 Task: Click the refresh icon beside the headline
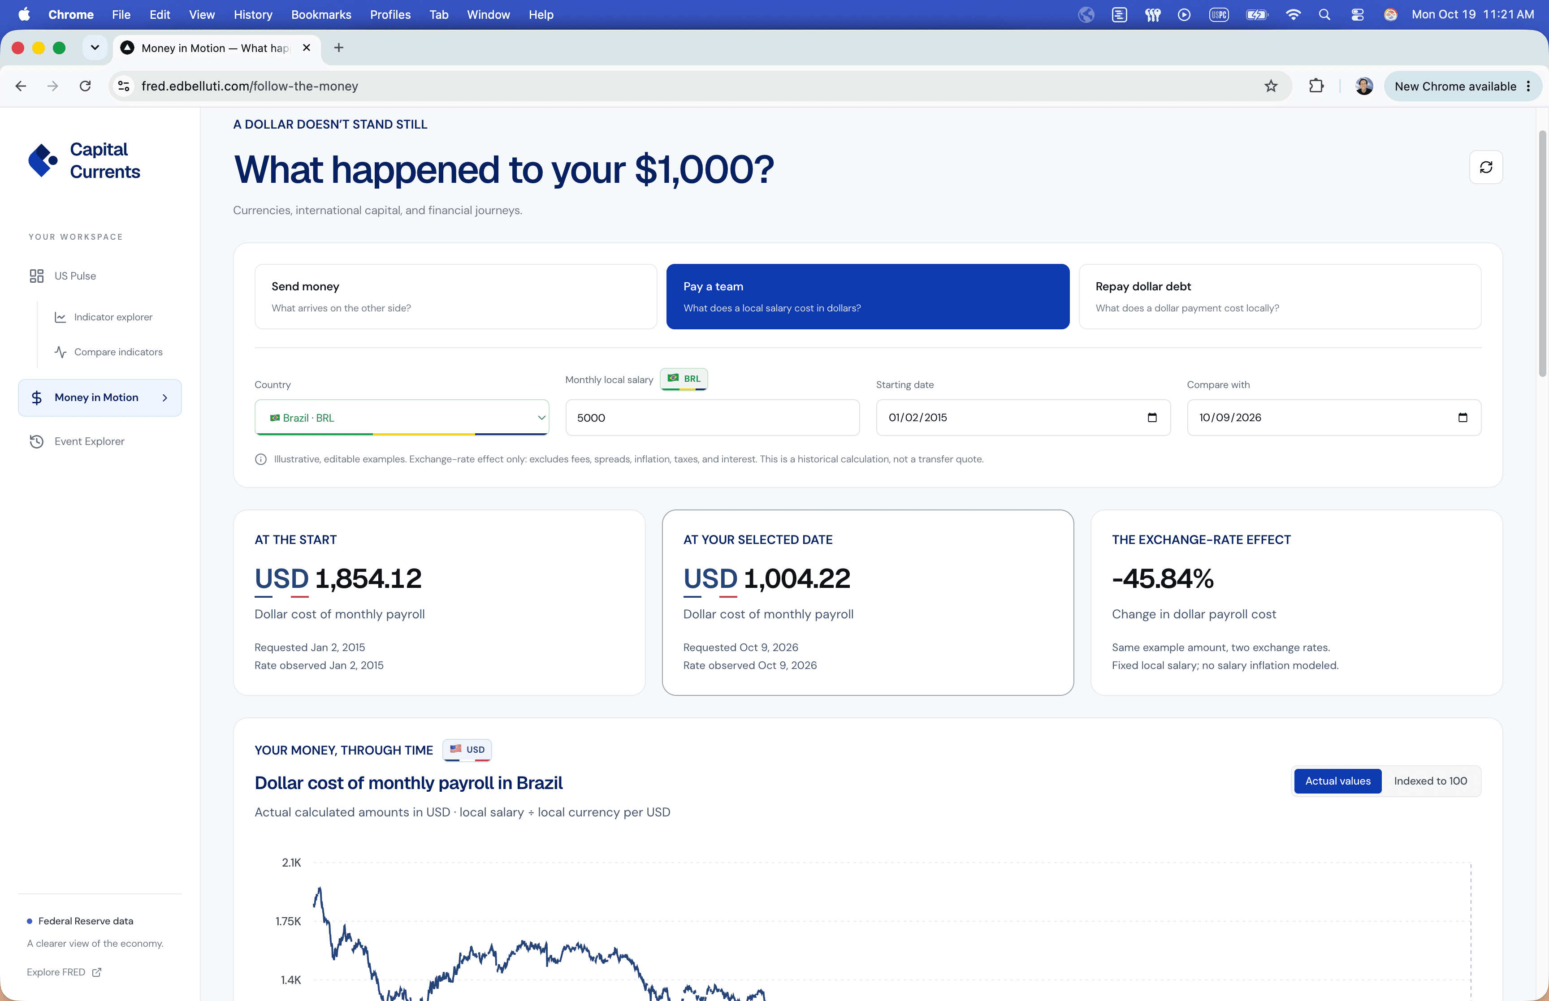[1485, 167]
